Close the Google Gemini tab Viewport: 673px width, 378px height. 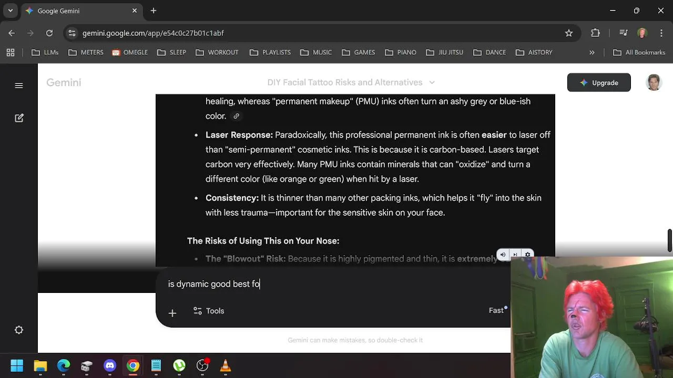pos(135,10)
